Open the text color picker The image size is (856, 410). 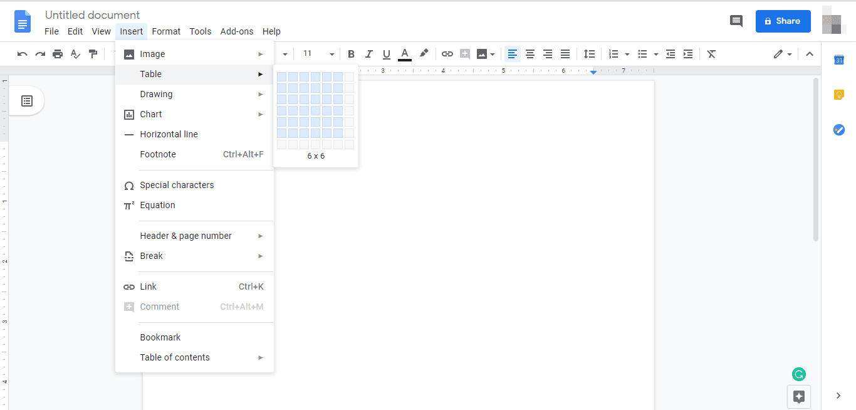tap(404, 54)
